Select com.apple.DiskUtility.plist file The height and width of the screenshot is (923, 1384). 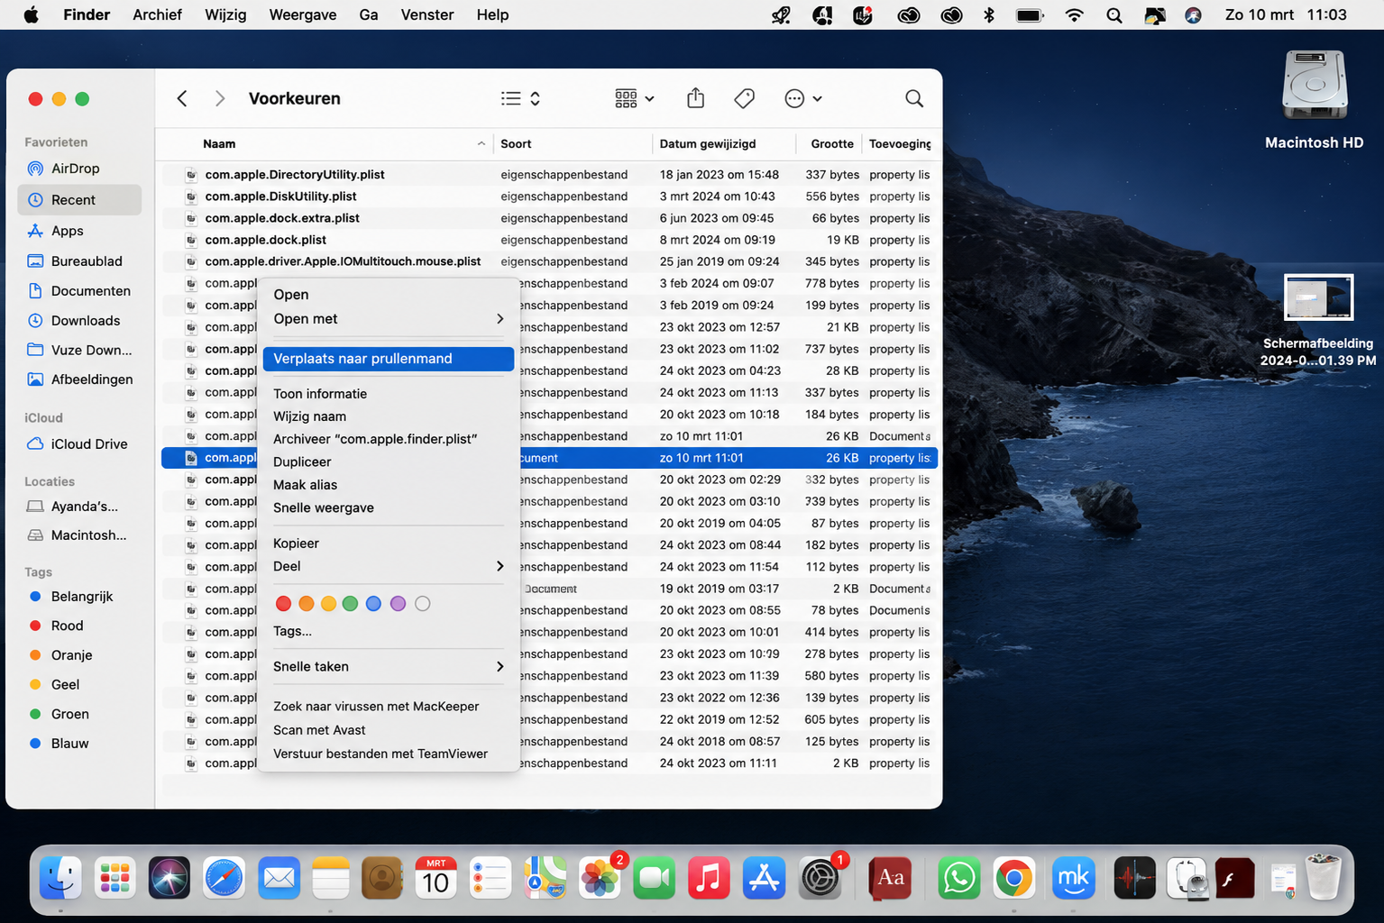(549, 196)
